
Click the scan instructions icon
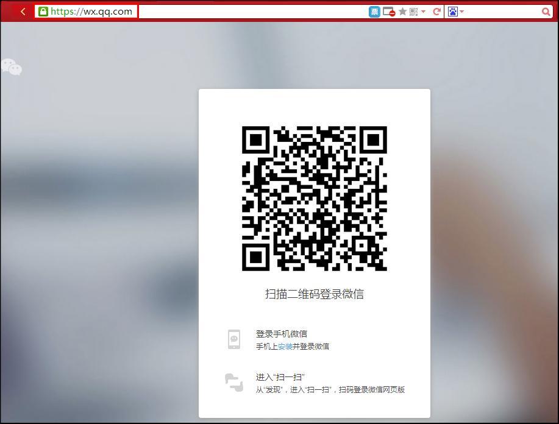coord(234,383)
